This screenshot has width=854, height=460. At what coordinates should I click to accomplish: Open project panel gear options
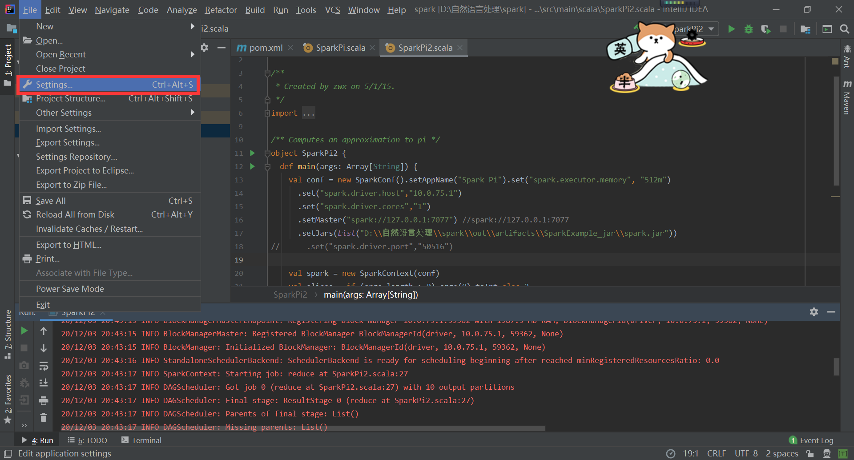coord(205,47)
